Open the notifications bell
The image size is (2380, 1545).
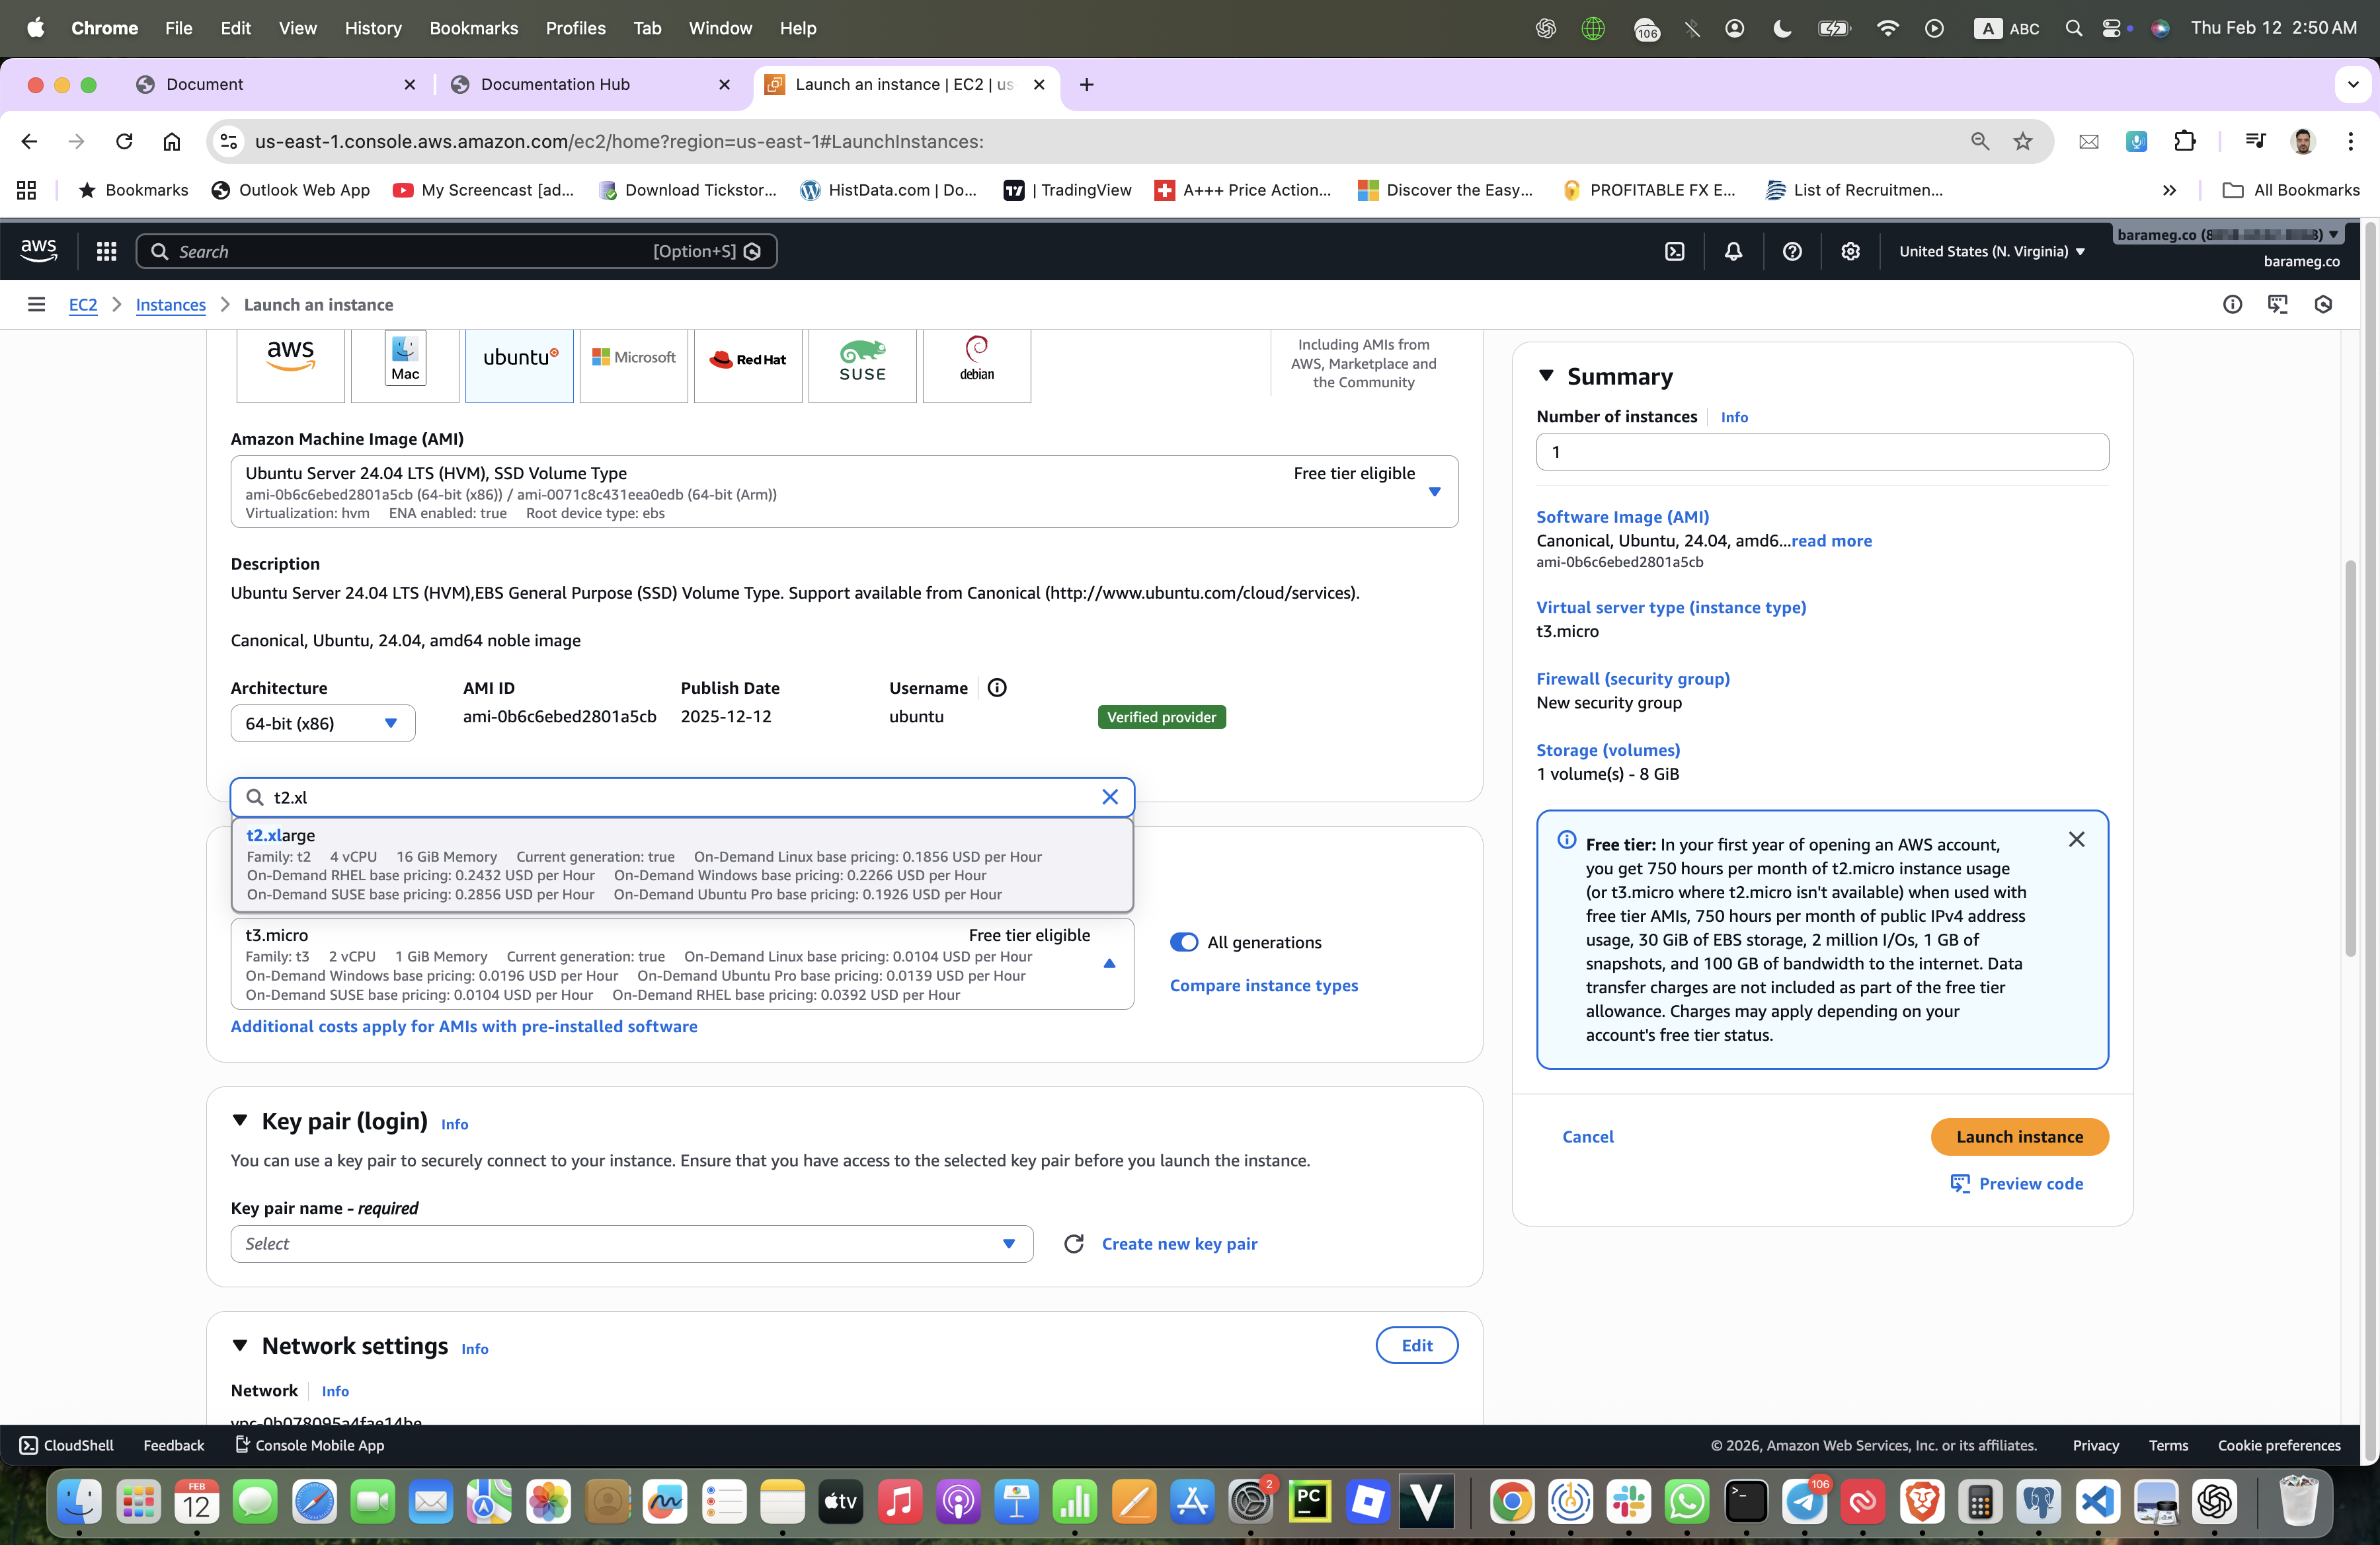(1733, 251)
